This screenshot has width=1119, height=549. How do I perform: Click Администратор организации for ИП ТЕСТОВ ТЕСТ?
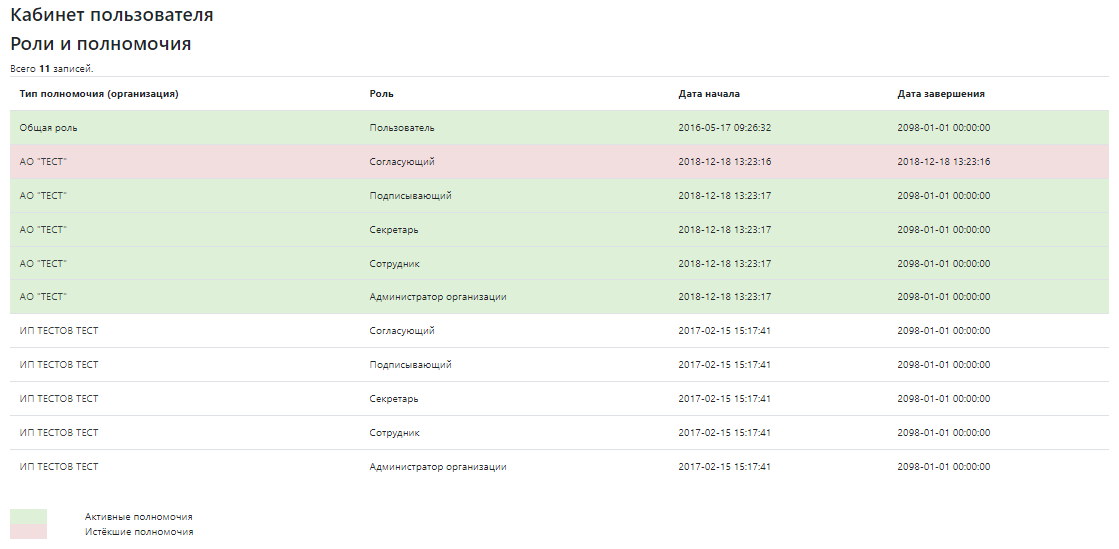437,467
